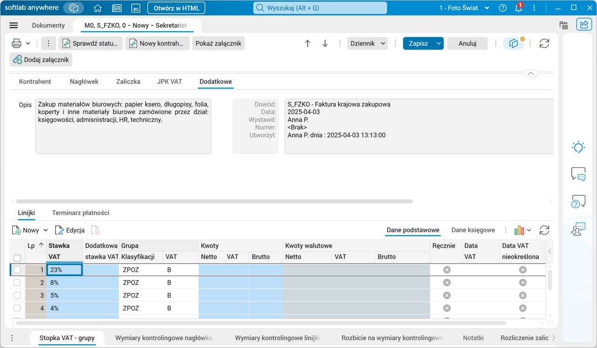Viewport: 597px width, 348px height.
Task: Click the up arrow to previous record
Action: (308, 43)
